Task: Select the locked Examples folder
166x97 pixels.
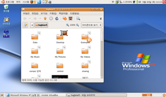Action: 85,37
